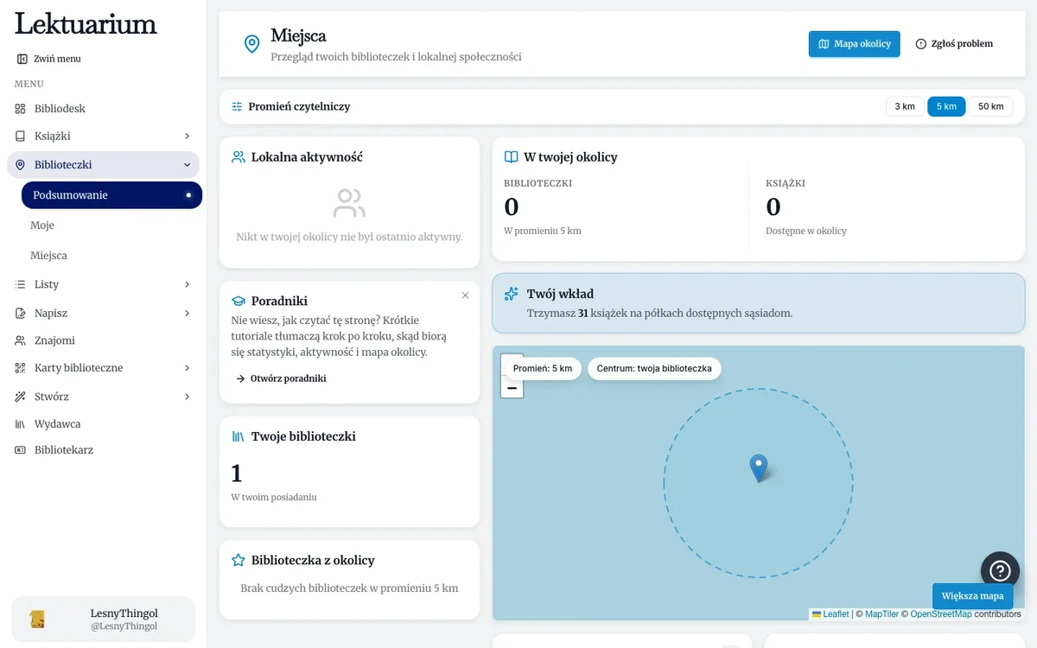Expand the Książki submenu chevron
Screen dimensions: 1037x648
coord(188,137)
